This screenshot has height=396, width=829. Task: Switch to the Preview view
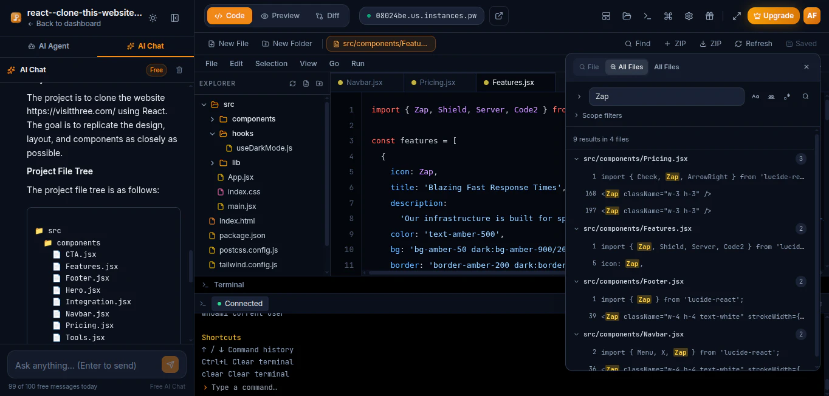[280, 16]
